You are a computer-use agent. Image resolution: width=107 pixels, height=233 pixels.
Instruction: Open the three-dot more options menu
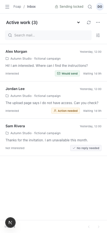(98, 22)
